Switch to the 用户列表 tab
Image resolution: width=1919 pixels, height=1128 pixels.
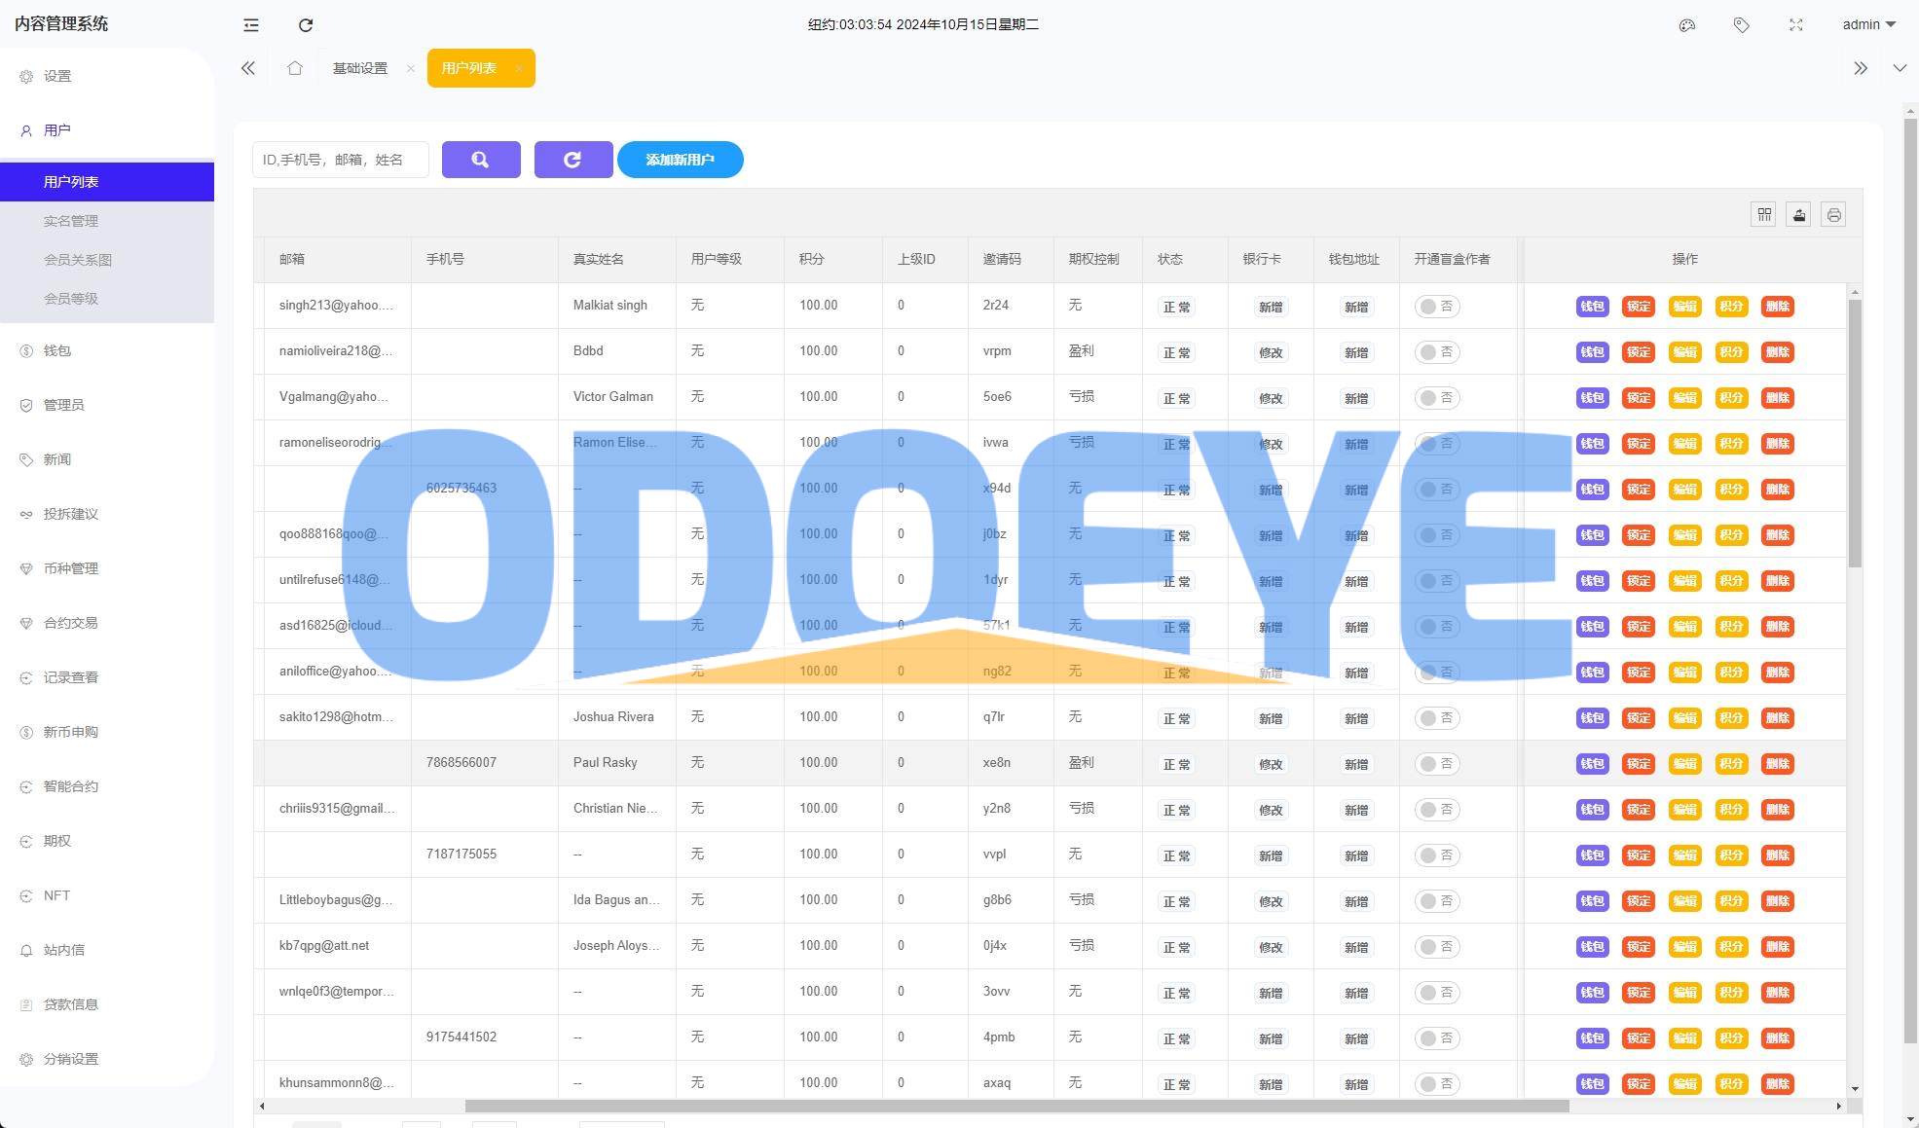(469, 68)
